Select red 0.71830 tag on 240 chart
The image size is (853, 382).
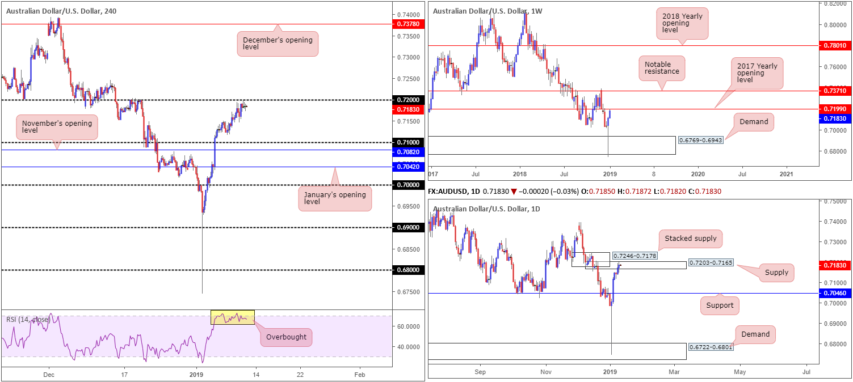pos(407,109)
